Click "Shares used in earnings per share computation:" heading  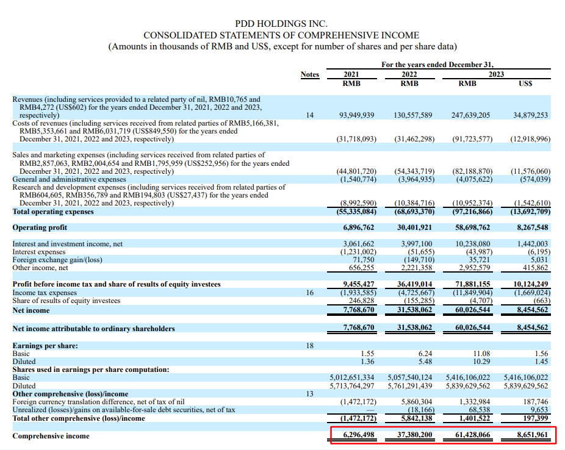pos(91,370)
